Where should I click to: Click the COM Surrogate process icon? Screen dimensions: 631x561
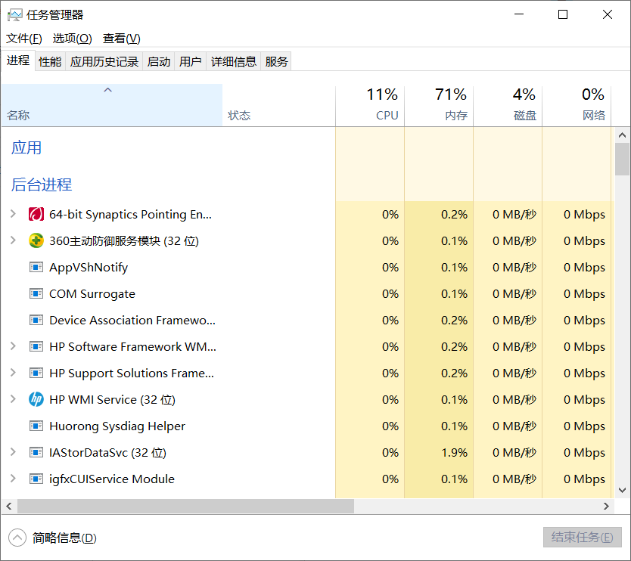[36, 293]
